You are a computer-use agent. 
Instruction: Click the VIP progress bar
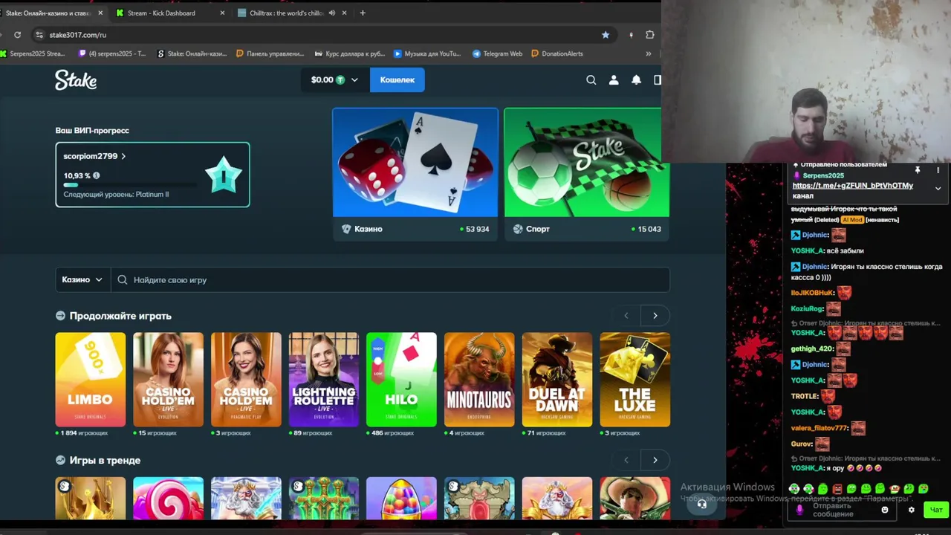[130, 184]
